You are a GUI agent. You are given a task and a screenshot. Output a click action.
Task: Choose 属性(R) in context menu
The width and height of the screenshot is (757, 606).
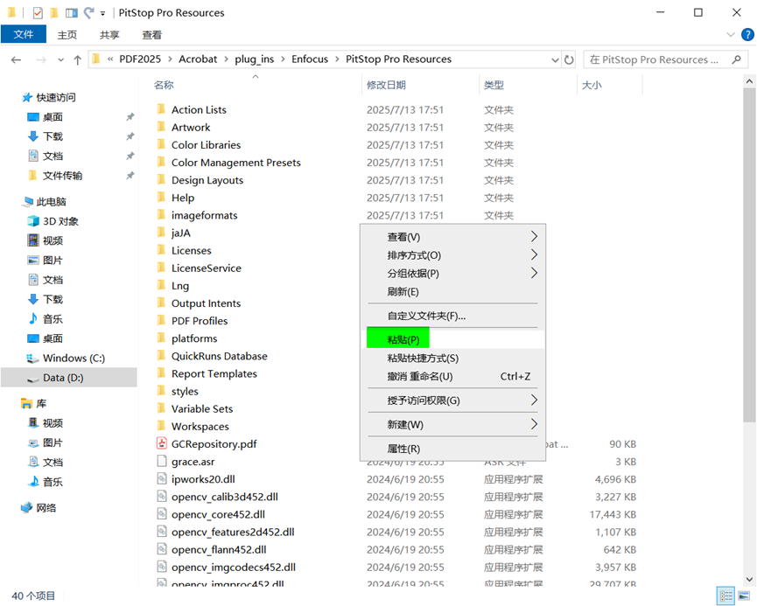point(452,449)
